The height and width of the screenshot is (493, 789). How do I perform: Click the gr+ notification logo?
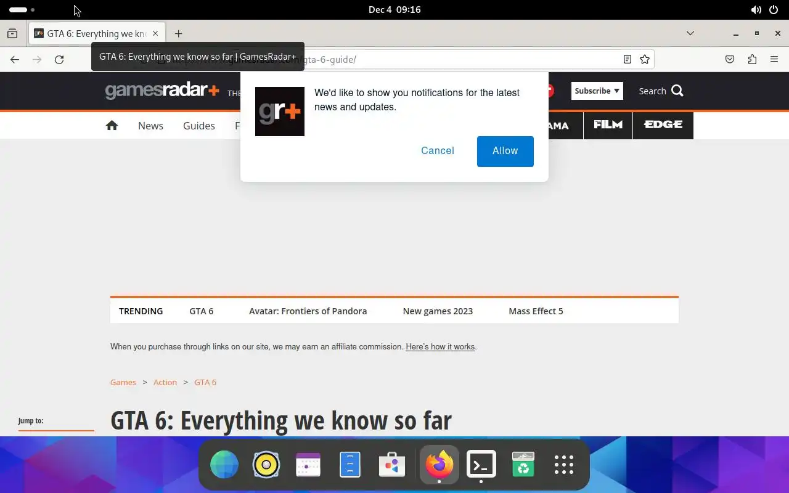tap(280, 112)
